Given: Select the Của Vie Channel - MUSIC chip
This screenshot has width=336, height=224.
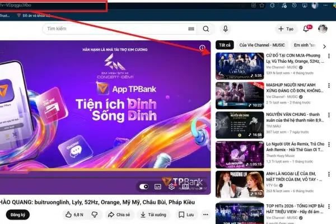Looking at the screenshot, I should pyautogui.click(x=262, y=45).
